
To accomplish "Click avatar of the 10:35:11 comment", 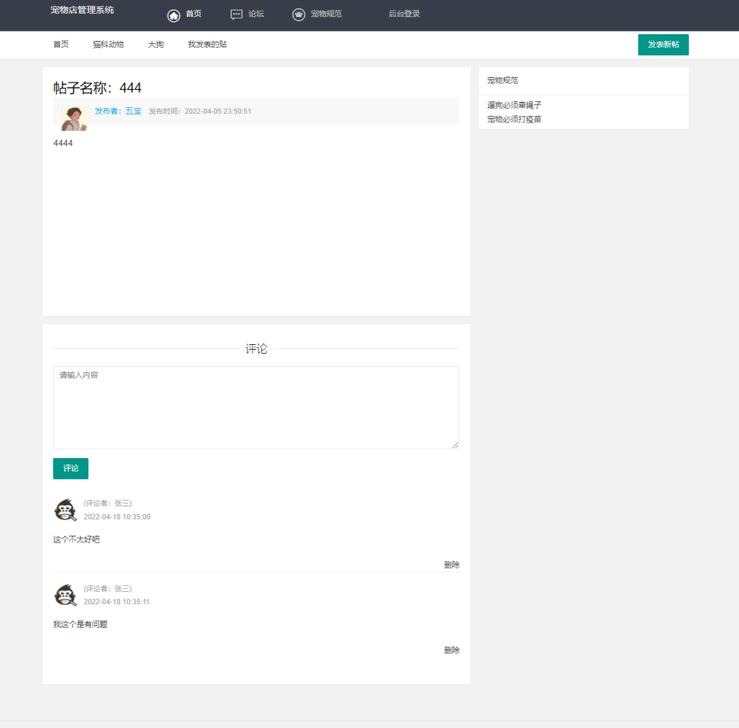I will (x=66, y=595).
